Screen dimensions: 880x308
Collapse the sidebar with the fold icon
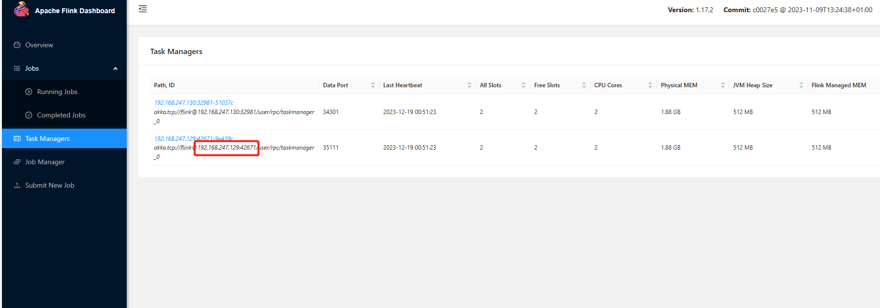[x=143, y=9]
